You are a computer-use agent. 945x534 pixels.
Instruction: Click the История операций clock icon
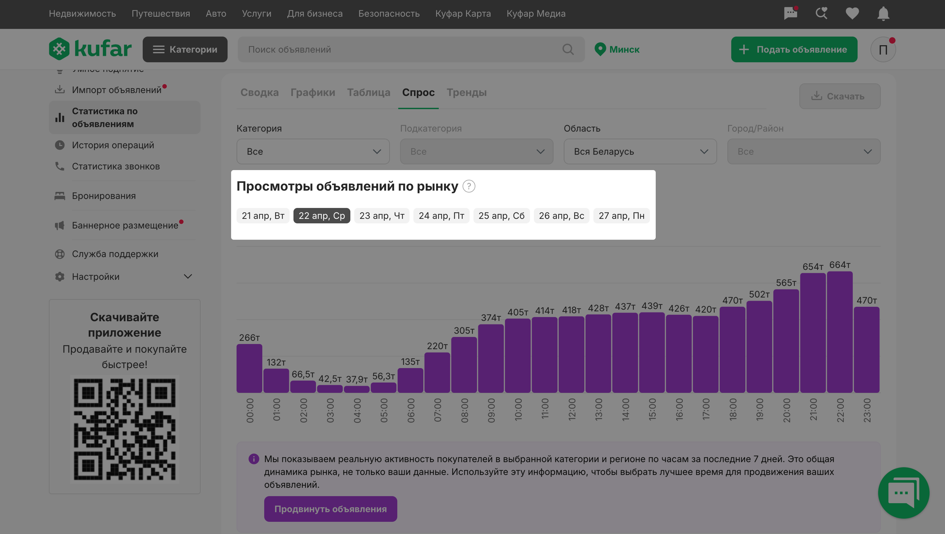59,145
